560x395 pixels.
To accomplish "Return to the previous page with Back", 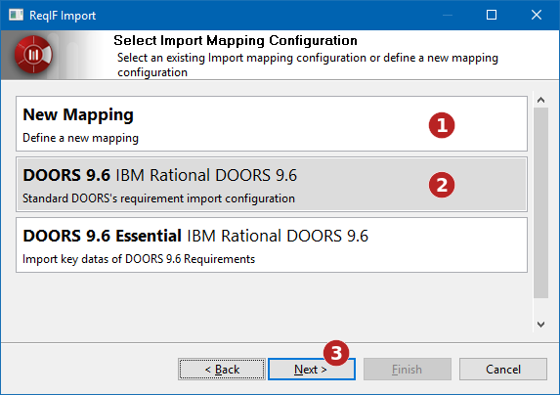I will tap(222, 370).
